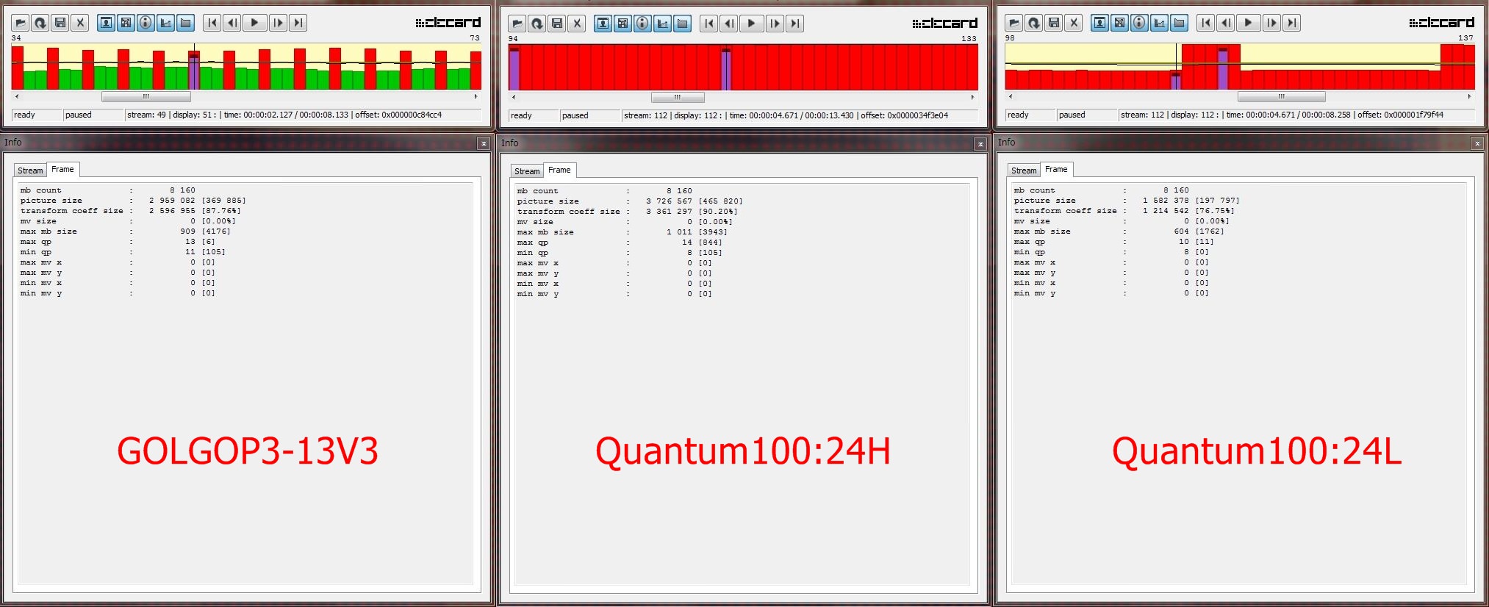Image resolution: width=1489 pixels, height=607 pixels.
Task: Click the save icon in the Quantum100:24L window
Action: (x=1054, y=23)
